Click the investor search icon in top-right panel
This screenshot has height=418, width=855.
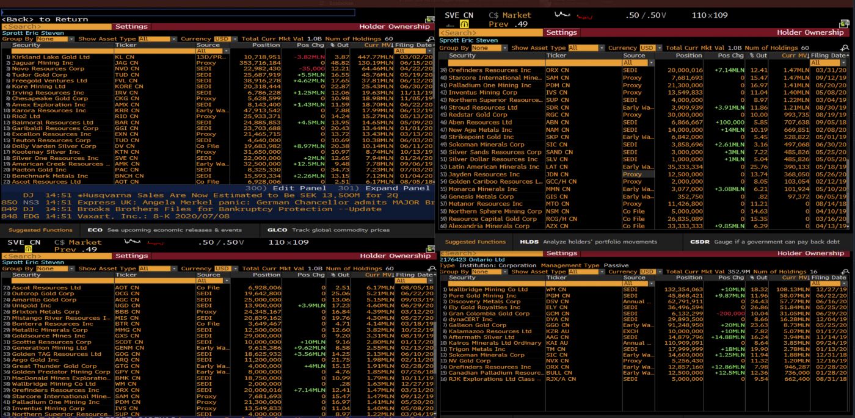(x=845, y=48)
